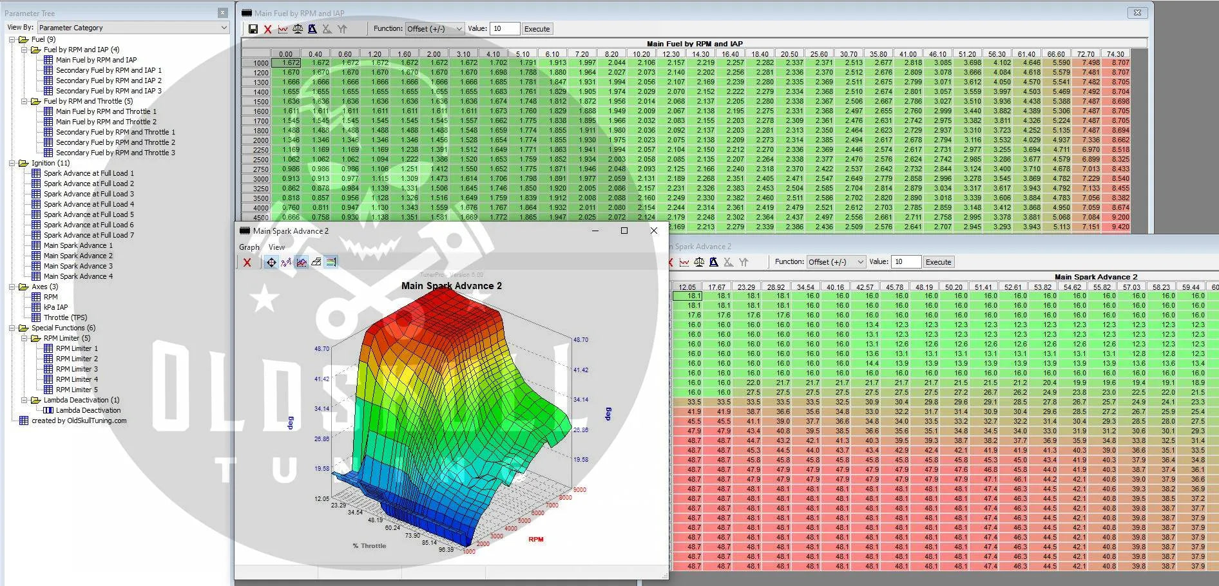Open the Graph menu in Spark Advance window

click(249, 247)
